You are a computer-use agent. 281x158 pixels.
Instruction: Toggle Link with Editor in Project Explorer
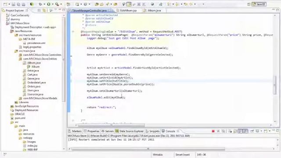[x=44, y=11]
